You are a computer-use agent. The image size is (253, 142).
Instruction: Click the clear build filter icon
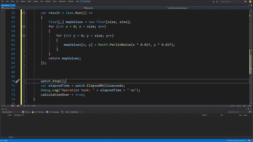(x=62, y=112)
